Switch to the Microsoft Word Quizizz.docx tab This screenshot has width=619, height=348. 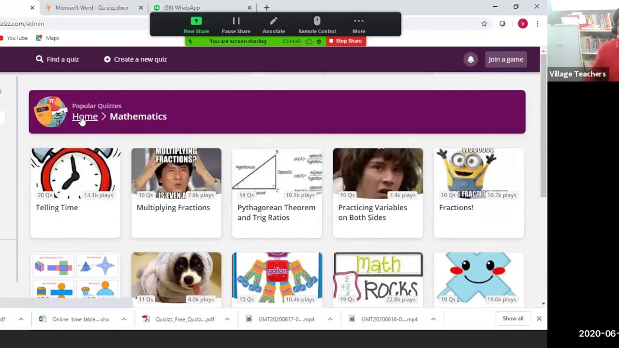pyautogui.click(x=92, y=8)
